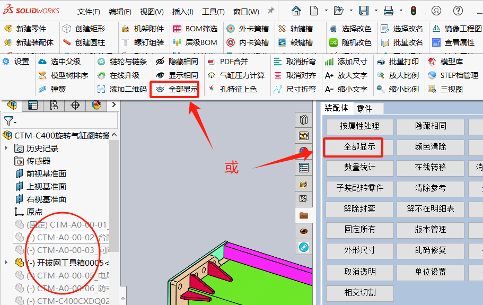Switch to the 装配体 tab

(x=336, y=108)
